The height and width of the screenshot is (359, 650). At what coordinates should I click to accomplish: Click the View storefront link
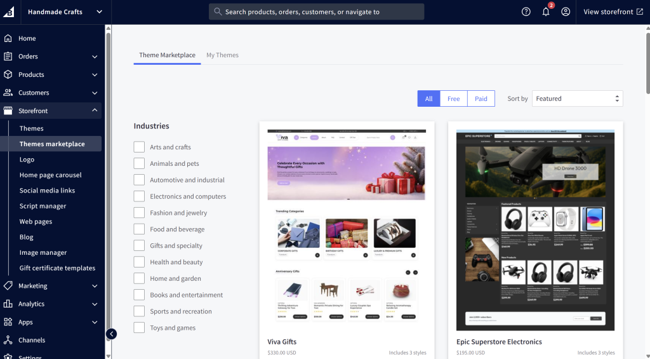click(x=613, y=11)
